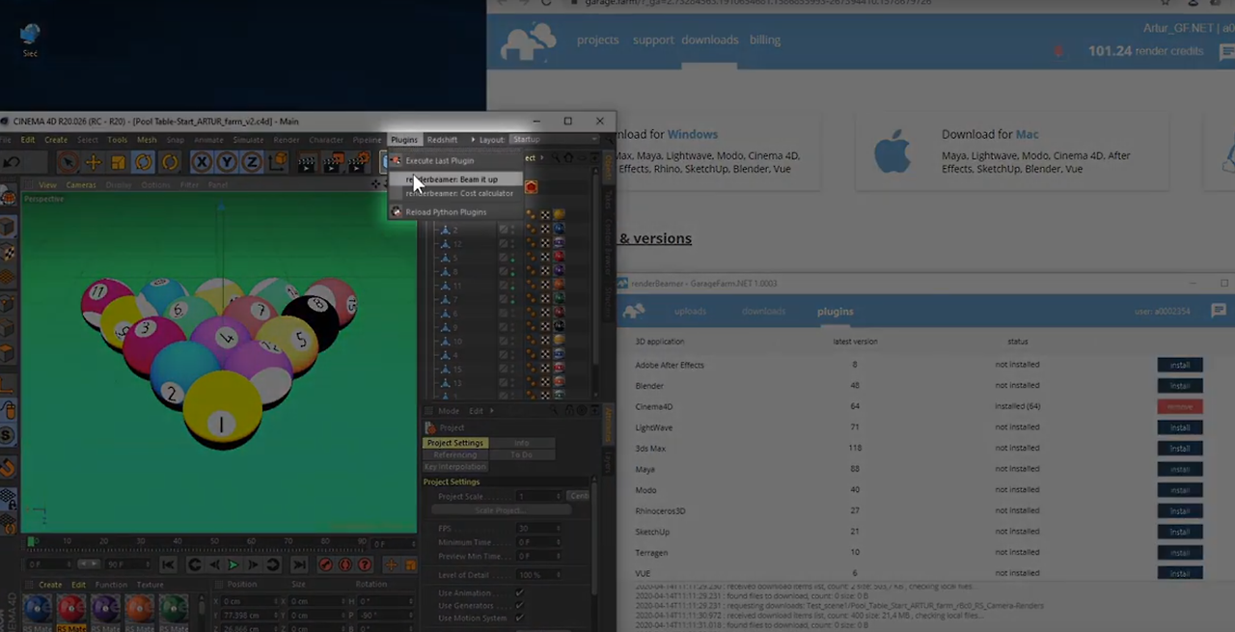Remove the Cinema4D plugin
The width and height of the screenshot is (1235, 632).
point(1180,406)
